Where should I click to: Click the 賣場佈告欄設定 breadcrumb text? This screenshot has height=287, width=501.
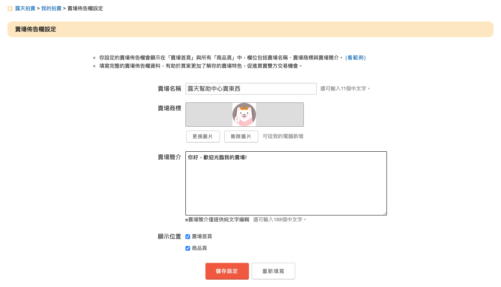tap(85, 8)
